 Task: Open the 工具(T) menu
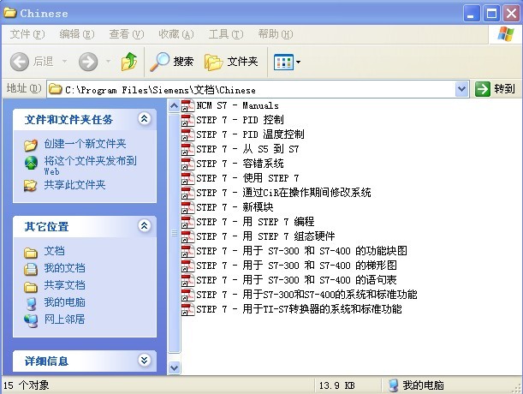click(x=224, y=34)
